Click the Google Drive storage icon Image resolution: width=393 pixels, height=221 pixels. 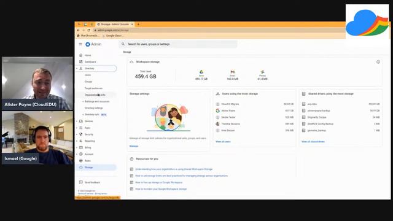201,72
